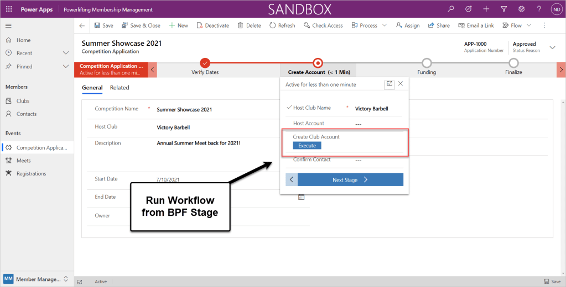The image size is (566, 287).
Task: Open the End Date calendar picker icon
Action: pyautogui.click(x=302, y=197)
